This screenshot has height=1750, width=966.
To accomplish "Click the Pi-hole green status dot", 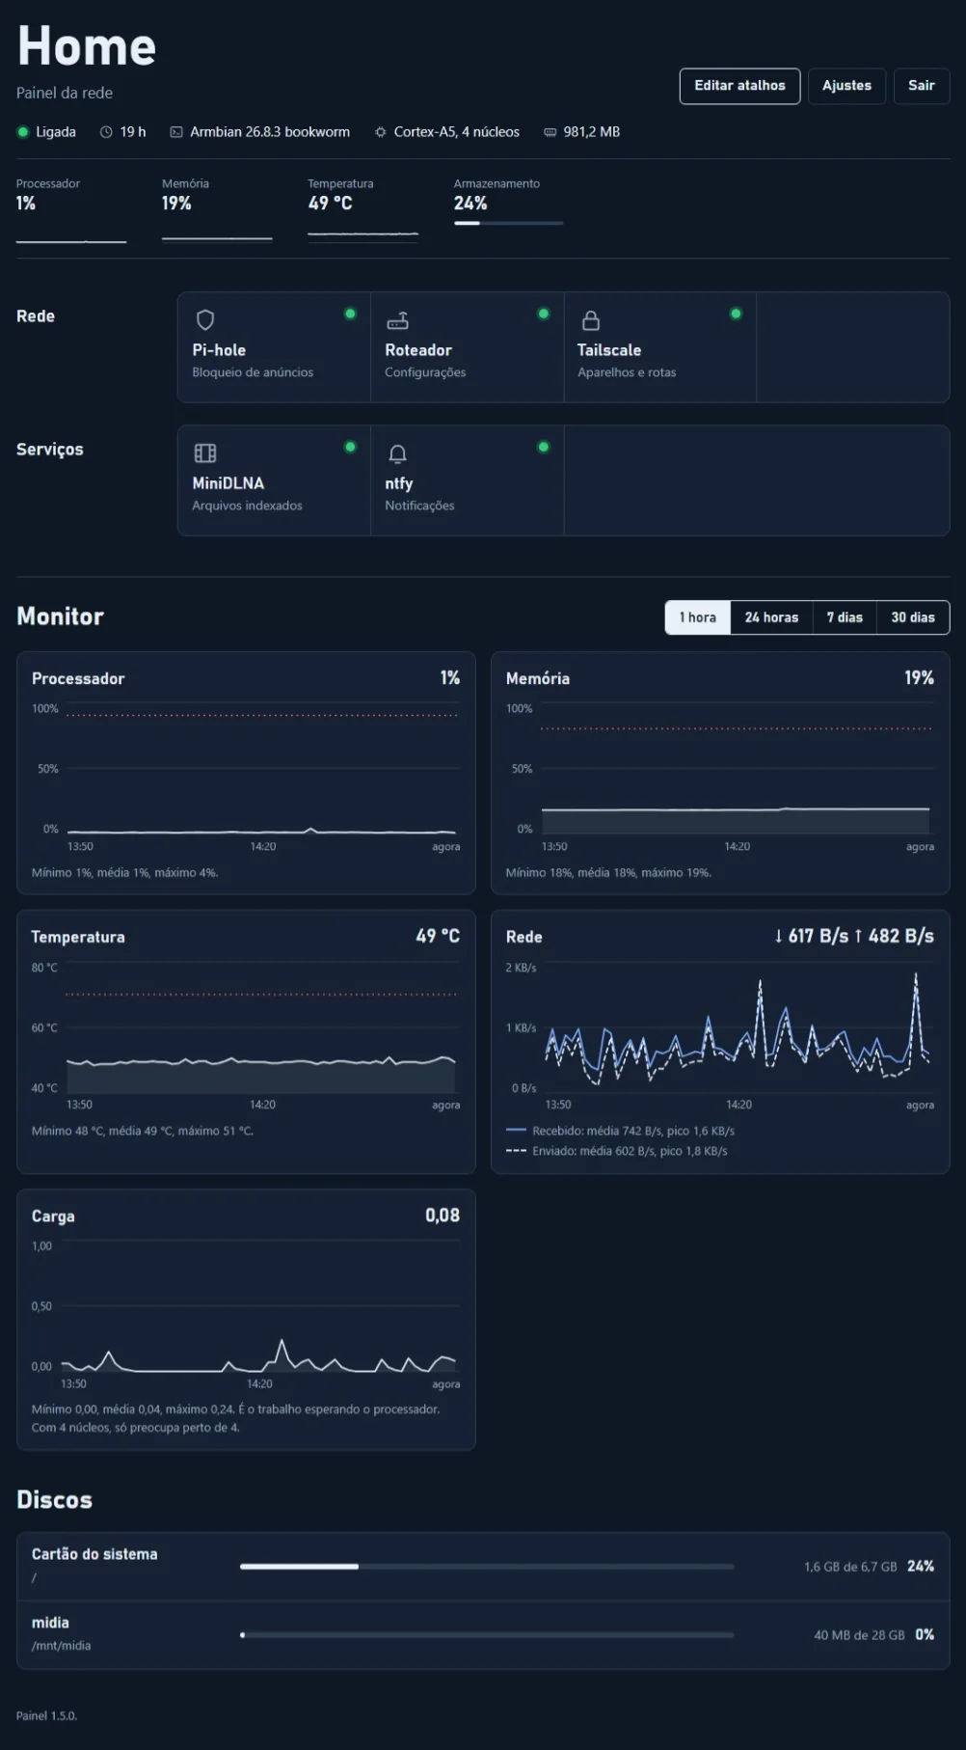I will click(350, 314).
